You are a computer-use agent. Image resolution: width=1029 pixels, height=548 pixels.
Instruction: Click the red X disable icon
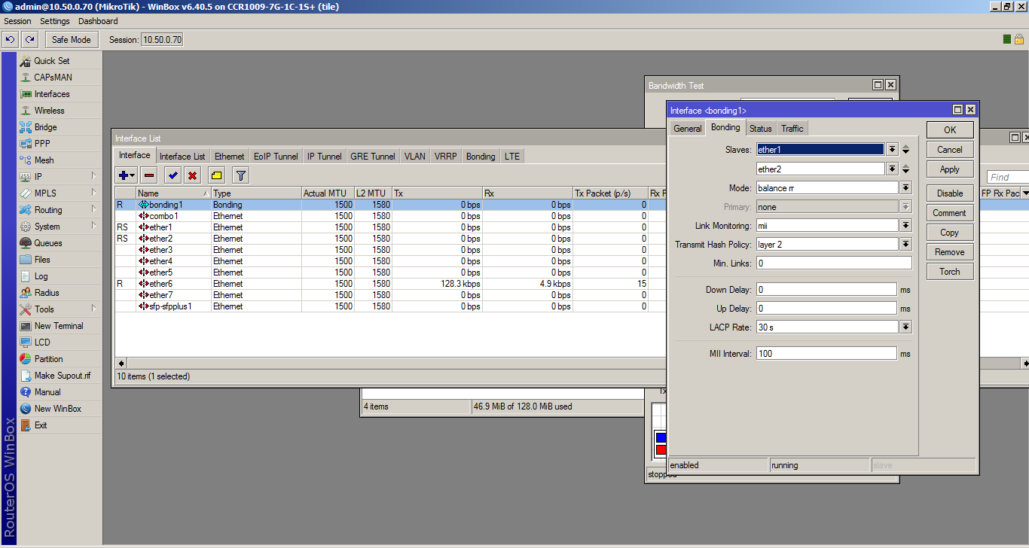pyautogui.click(x=192, y=175)
